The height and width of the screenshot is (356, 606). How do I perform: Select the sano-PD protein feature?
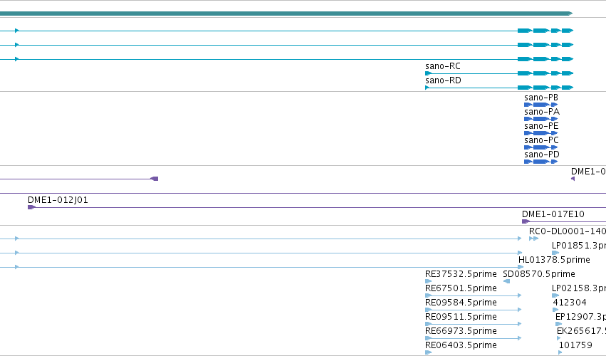pyautogui.click(x=540, y=162)
